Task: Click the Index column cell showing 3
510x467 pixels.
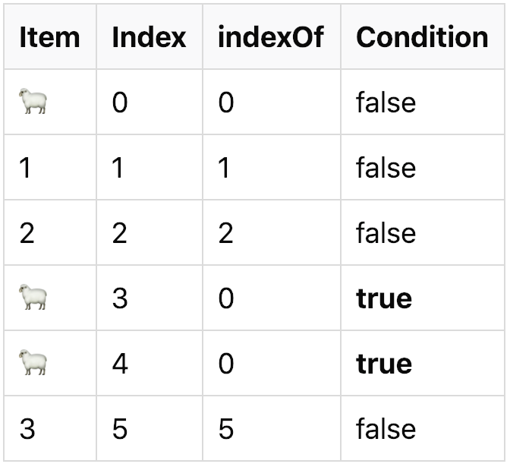Action: point(120,298)
